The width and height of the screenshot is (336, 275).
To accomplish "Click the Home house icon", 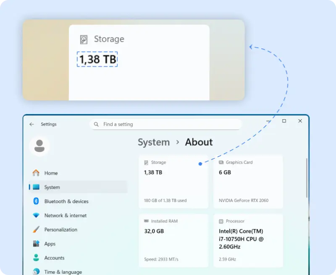I will pos(36,173).
